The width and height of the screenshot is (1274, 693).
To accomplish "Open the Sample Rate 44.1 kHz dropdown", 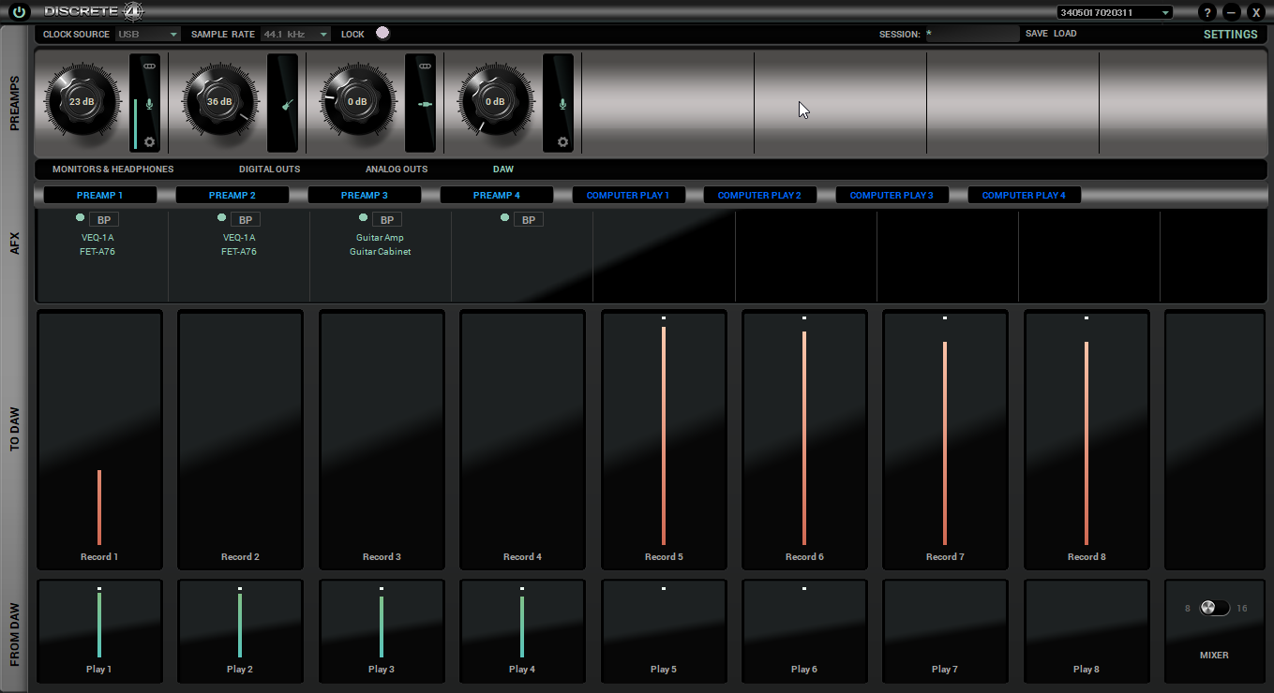I will 296,34.
